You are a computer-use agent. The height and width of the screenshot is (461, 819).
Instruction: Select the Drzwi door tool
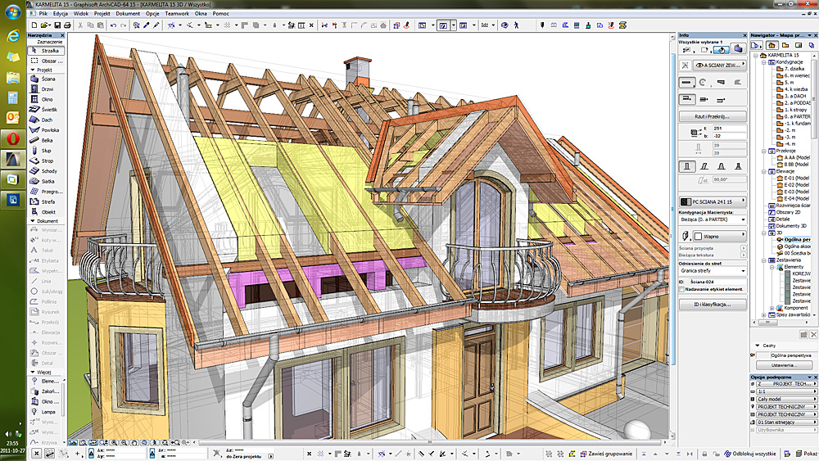(47, 89)
